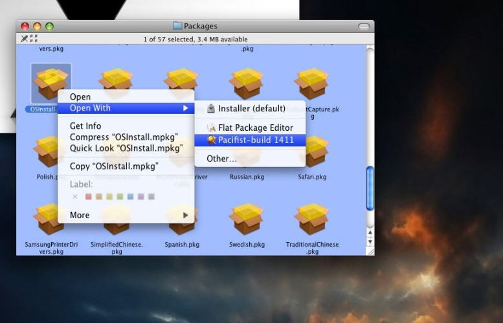Open with Flat Package Editor
503x323 pixels.
coord(250,128)
